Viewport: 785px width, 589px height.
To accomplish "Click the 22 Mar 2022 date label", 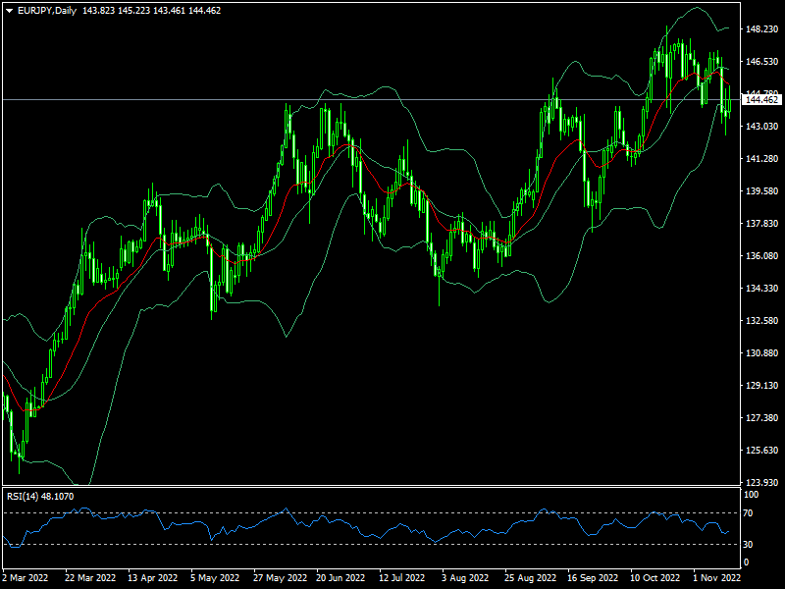I will coord(90,577).
